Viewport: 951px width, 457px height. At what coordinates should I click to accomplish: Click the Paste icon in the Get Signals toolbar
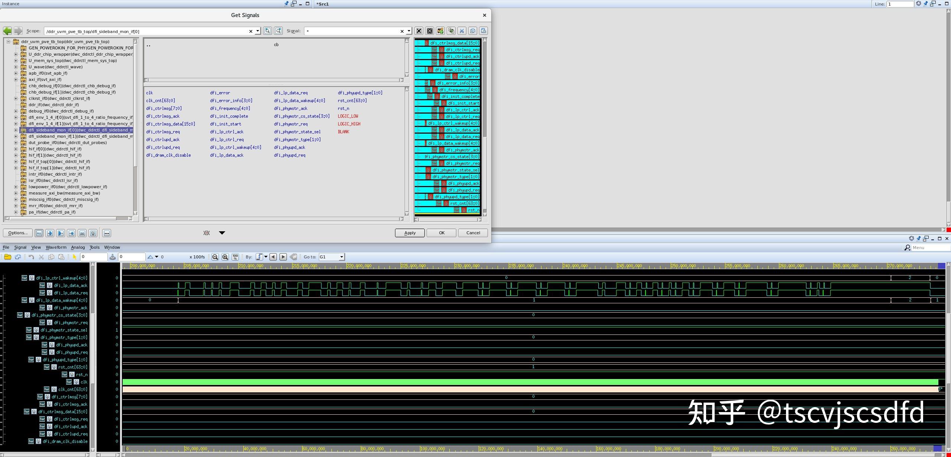483,31
